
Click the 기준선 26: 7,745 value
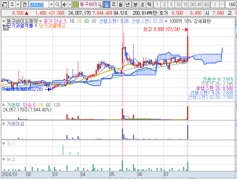coord(217,84)
